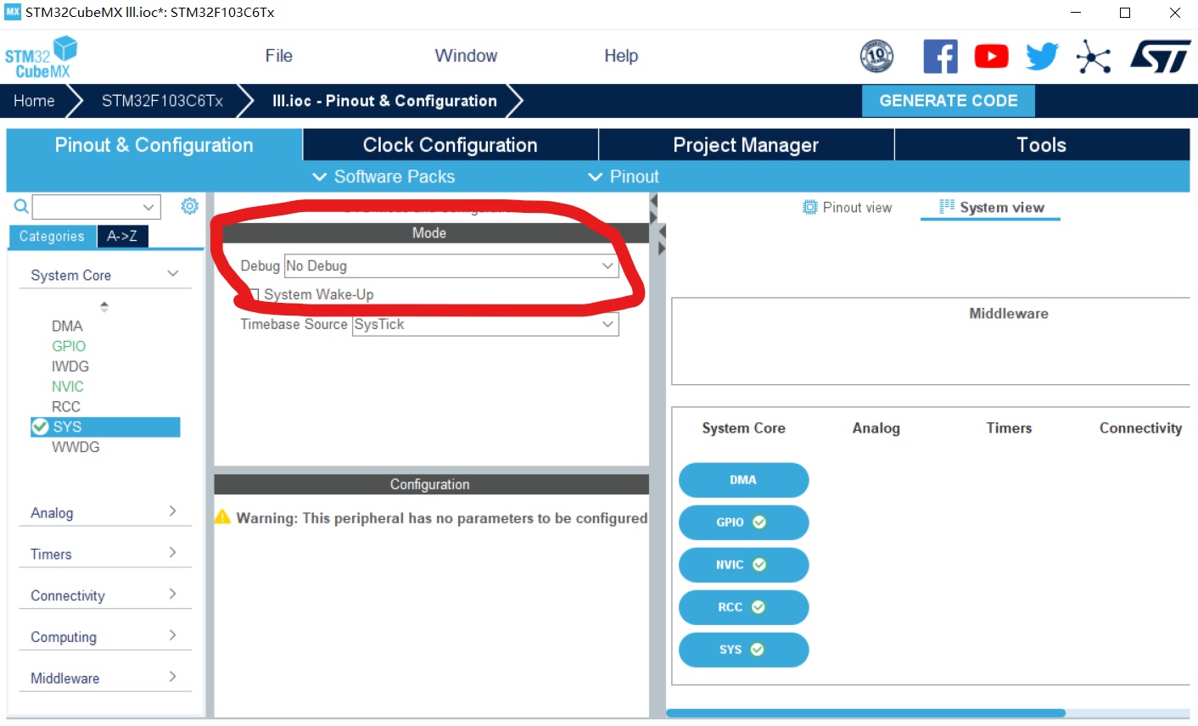Viewport: 1198px width, 726px height.
Task: Open the Pinout dropdown menu
Action: click(624, 176)
